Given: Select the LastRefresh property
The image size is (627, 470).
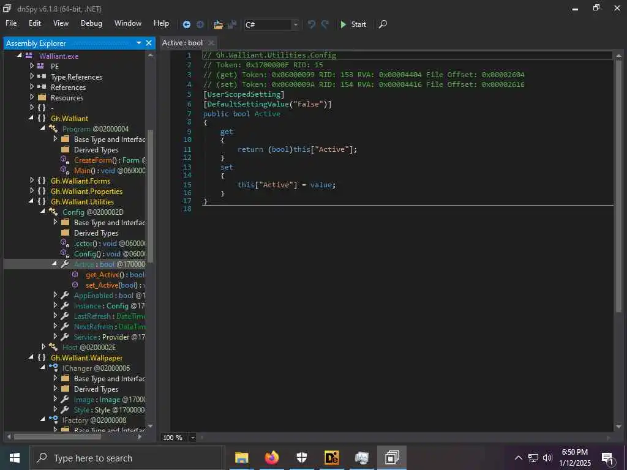Looking at the screenshot, I should (x=109, y=316).
